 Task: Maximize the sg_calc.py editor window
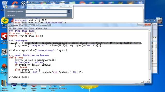click(143, 25)
